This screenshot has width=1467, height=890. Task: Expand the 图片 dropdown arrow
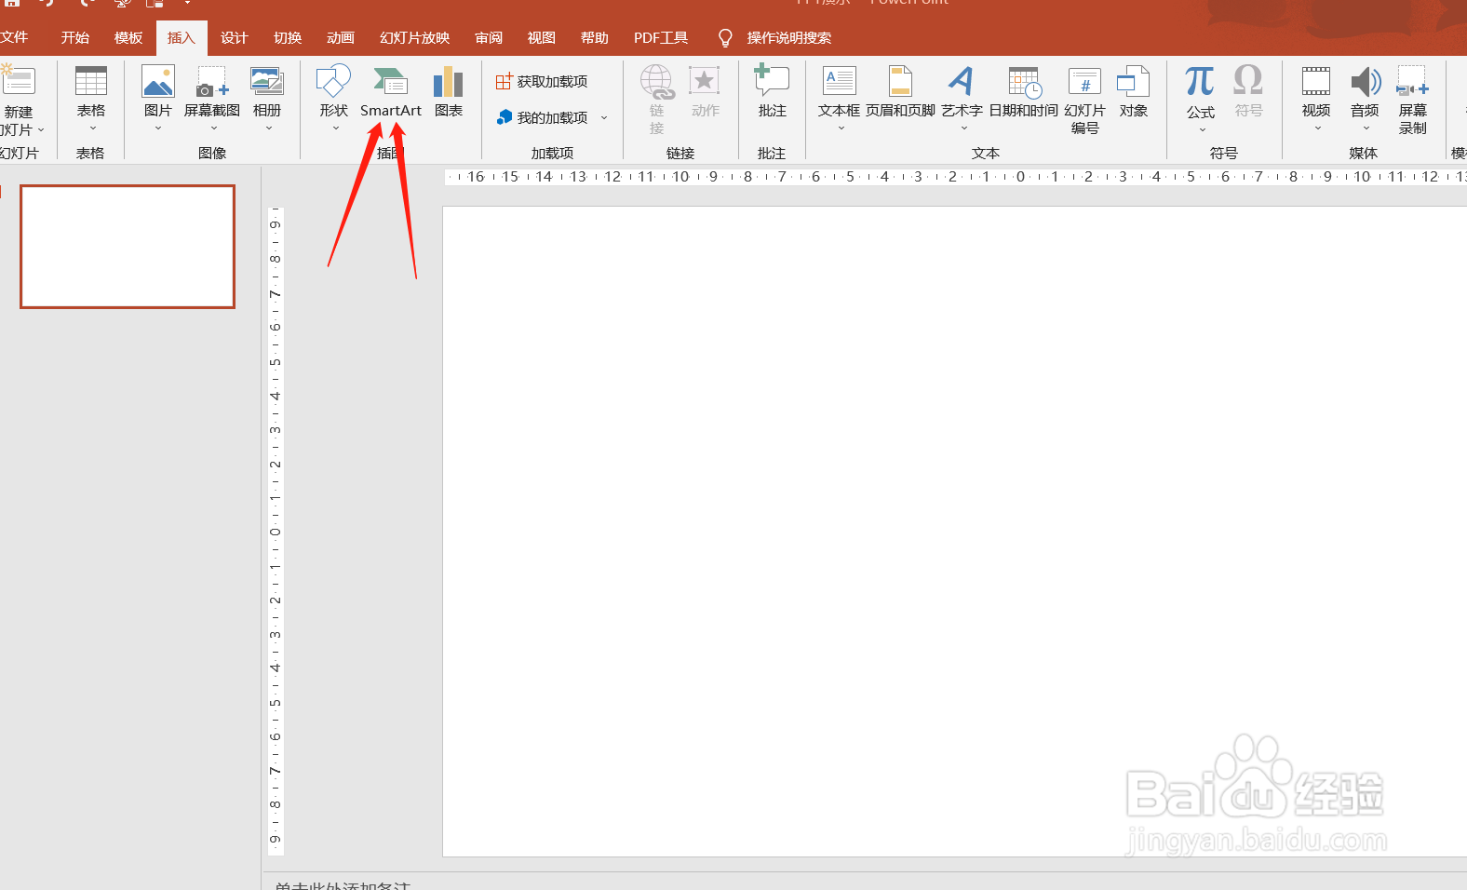click(x=158, y=128)
